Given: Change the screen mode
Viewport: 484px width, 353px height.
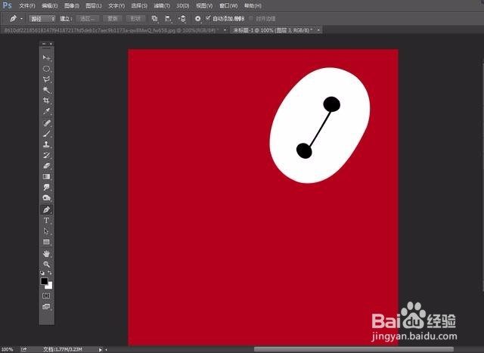Looking at the screenshot, I should pyautogui.click(x=46, y=307).
